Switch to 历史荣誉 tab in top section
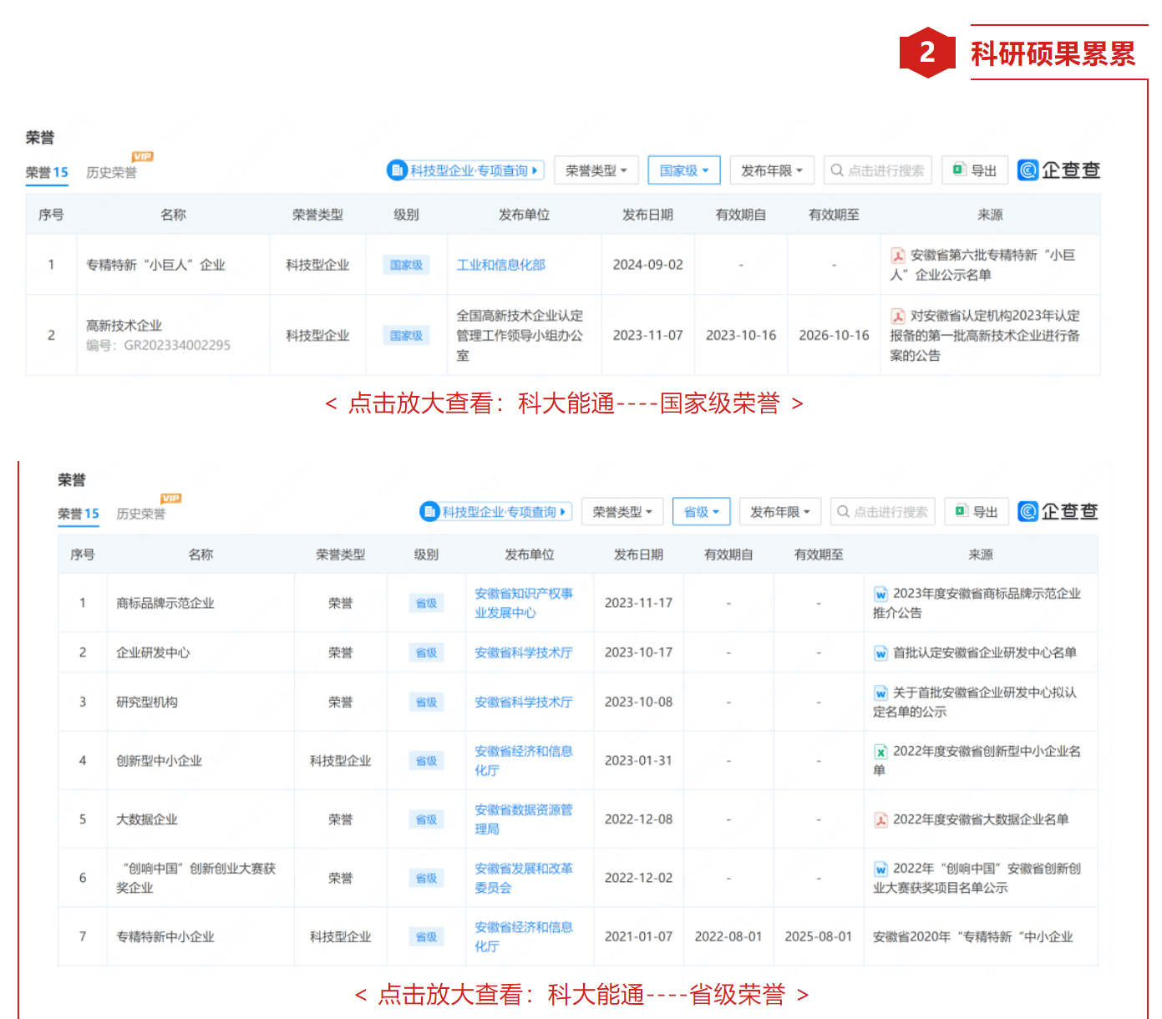This screenshot has height=1019, width=1162. (111, 172)
